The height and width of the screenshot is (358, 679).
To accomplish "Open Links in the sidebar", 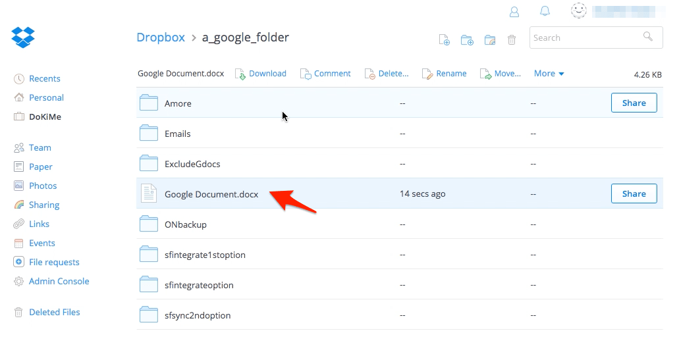I will click(39, 224).
